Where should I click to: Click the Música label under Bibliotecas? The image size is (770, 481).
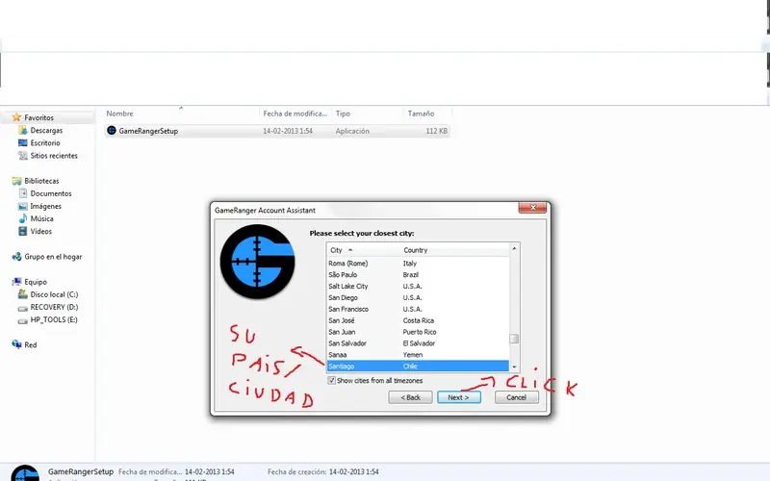coord(41,218)
